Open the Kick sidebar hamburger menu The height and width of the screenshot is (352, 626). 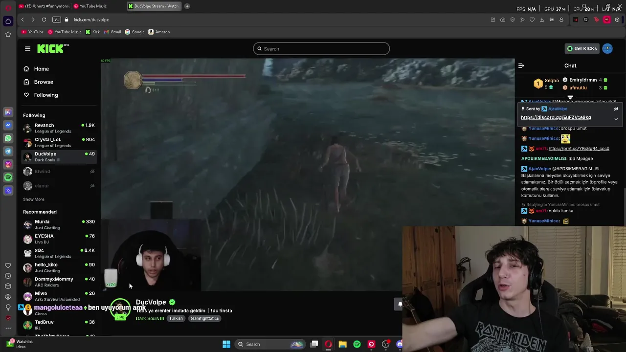pyautogui.click(x=27, y=48)
